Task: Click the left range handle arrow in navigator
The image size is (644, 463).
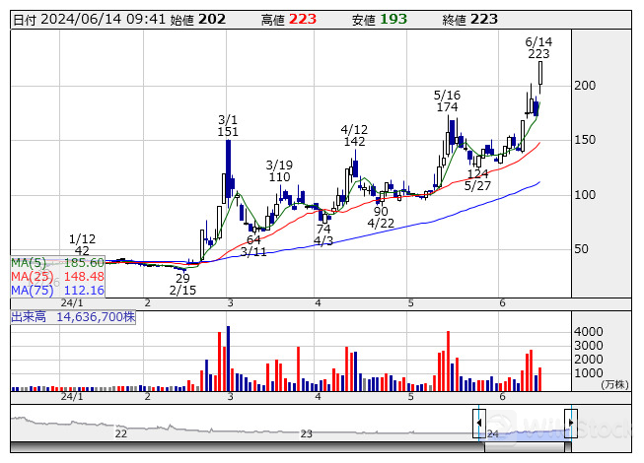Action: [478, 423]
